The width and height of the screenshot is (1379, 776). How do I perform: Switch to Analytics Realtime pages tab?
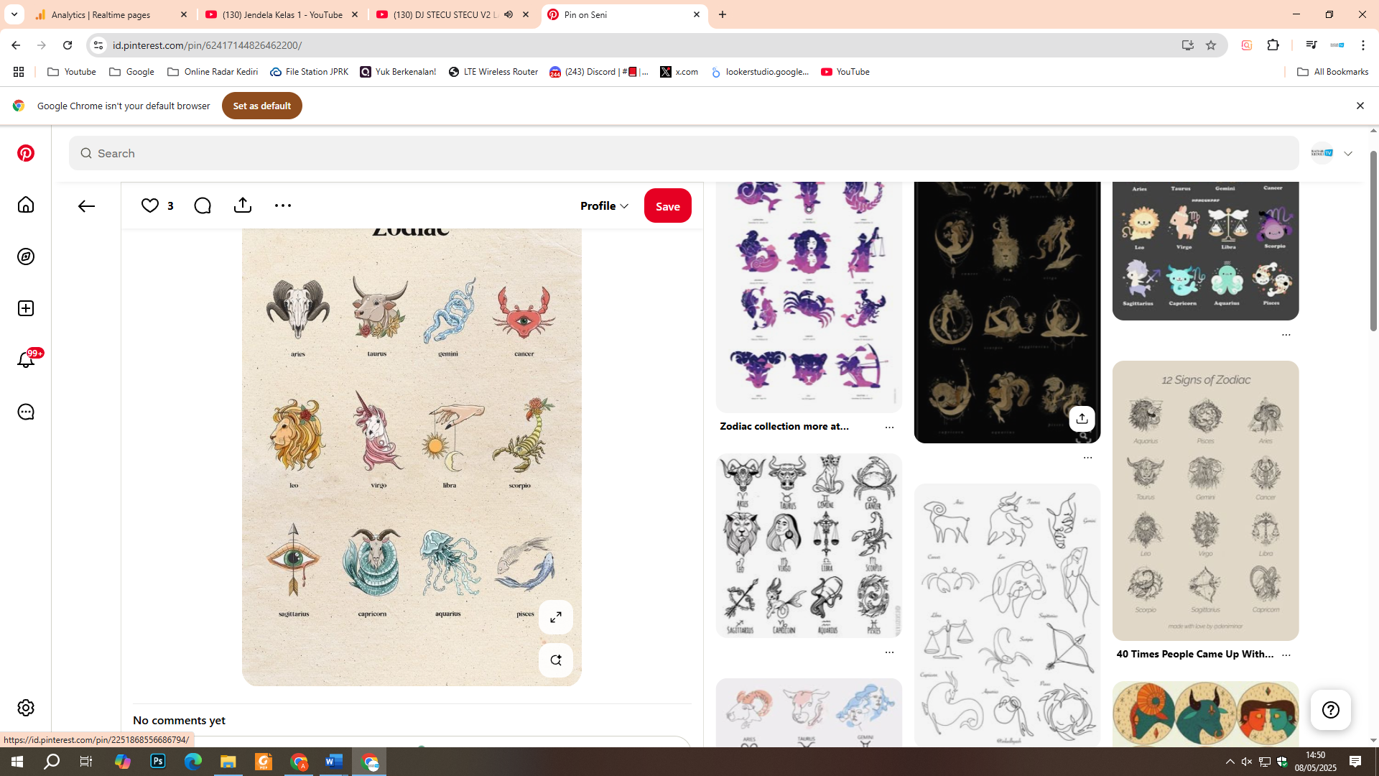point(101,14)
